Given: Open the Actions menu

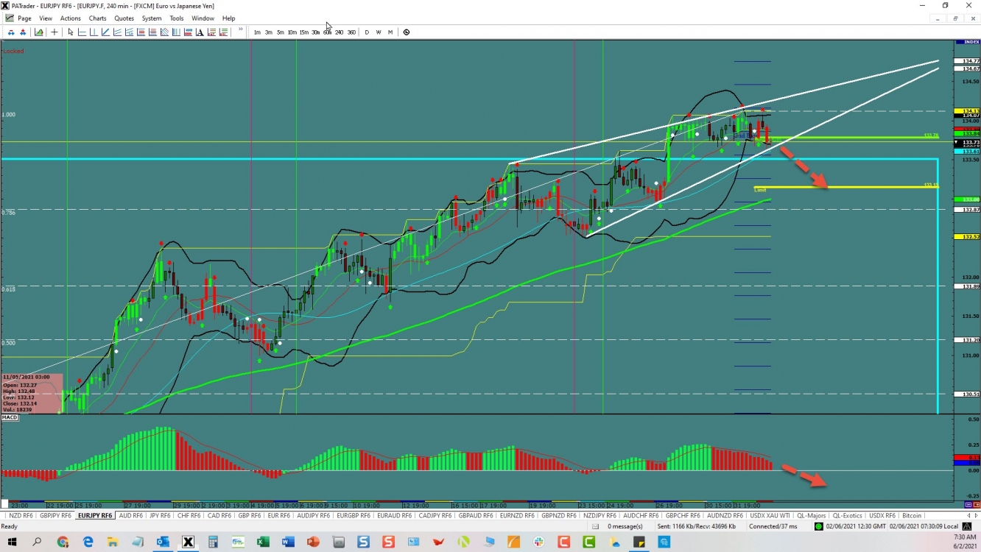Looking at the screenshot, I should click(71, 18).
